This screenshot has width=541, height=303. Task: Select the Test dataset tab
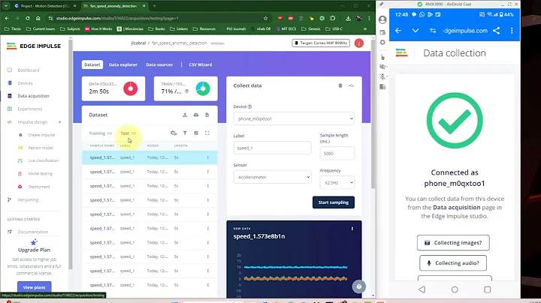click(128, 133)
